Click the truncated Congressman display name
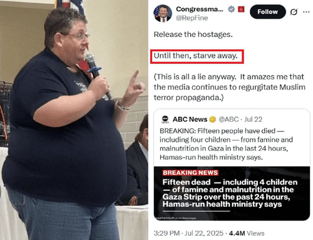 (200, 9)
